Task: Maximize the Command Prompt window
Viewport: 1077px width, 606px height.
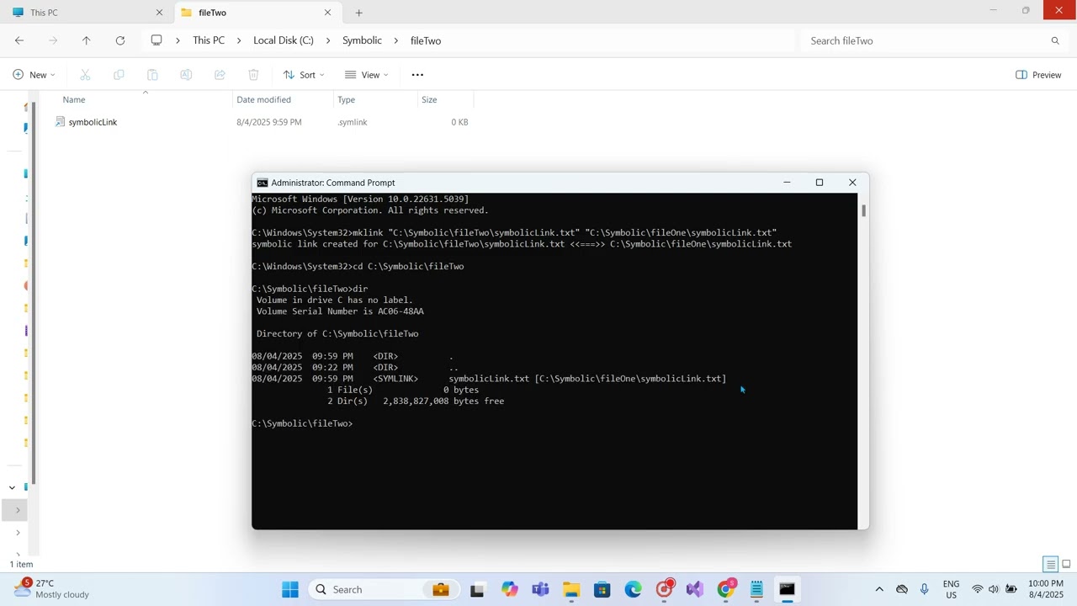Action: coord(820,183)
